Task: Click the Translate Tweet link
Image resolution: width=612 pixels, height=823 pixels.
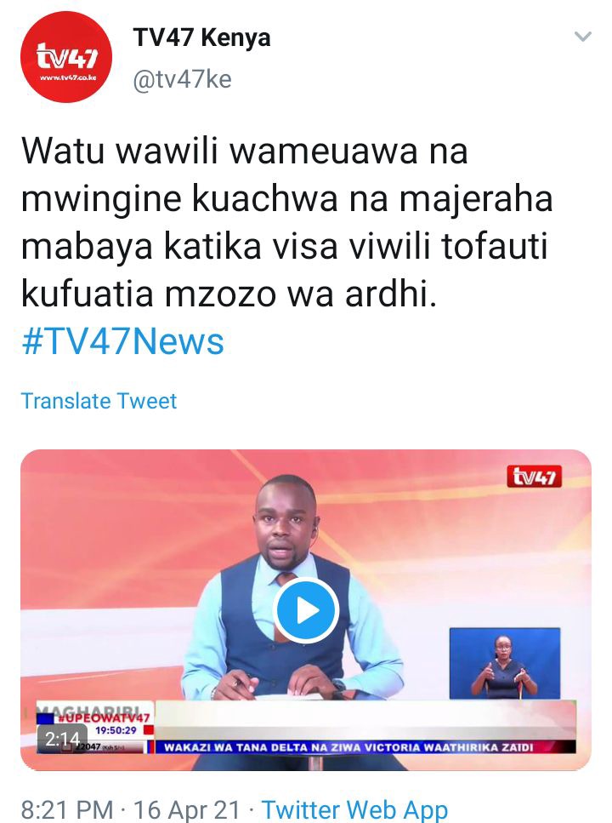Action: (x=99, y=401)
